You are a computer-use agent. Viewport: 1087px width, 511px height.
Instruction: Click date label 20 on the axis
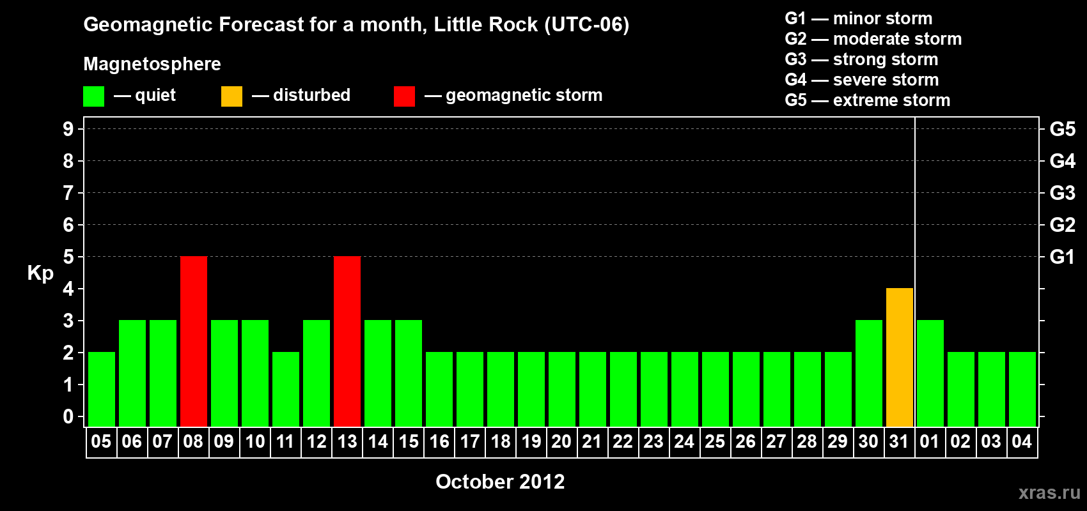561,441
